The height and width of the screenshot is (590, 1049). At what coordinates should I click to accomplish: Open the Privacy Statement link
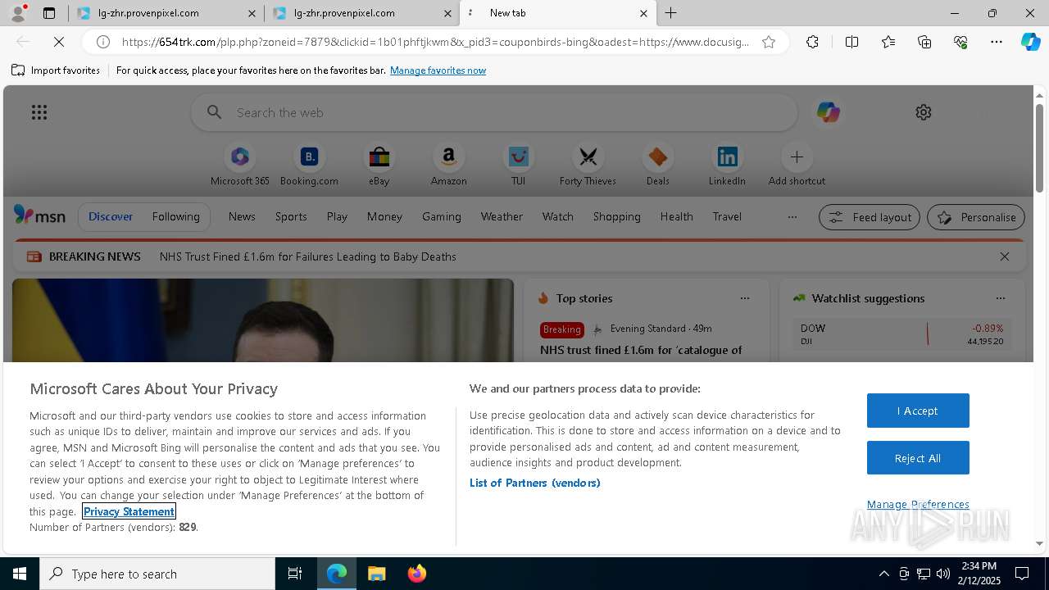tap(129, 511)
